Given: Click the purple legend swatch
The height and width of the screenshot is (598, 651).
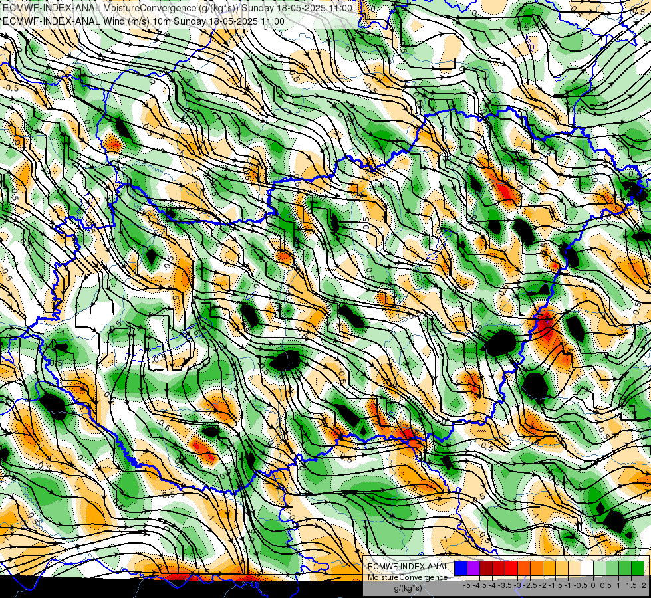Looking at the screenshot, I should coord(473,568).
